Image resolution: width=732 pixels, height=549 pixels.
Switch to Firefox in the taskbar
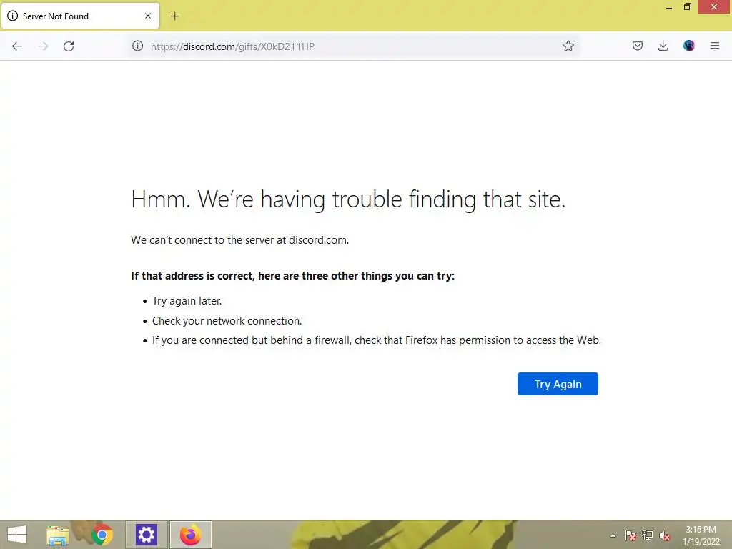click(190, 535)
